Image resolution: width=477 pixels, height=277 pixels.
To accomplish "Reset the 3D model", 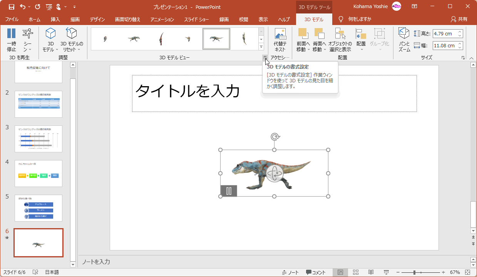I will pyautogui.click(x=71, y=38).
